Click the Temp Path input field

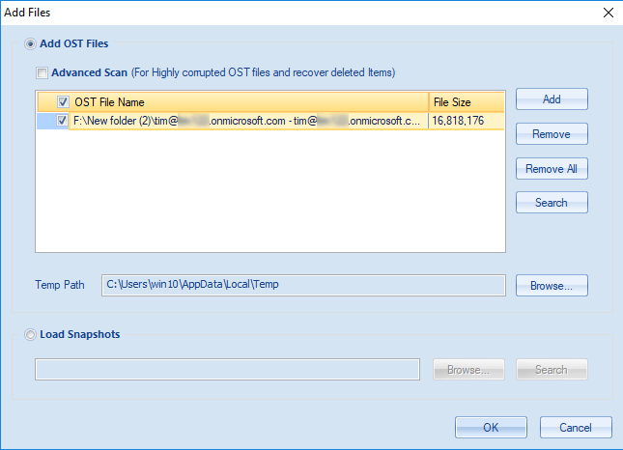click(x=303, y=285)
